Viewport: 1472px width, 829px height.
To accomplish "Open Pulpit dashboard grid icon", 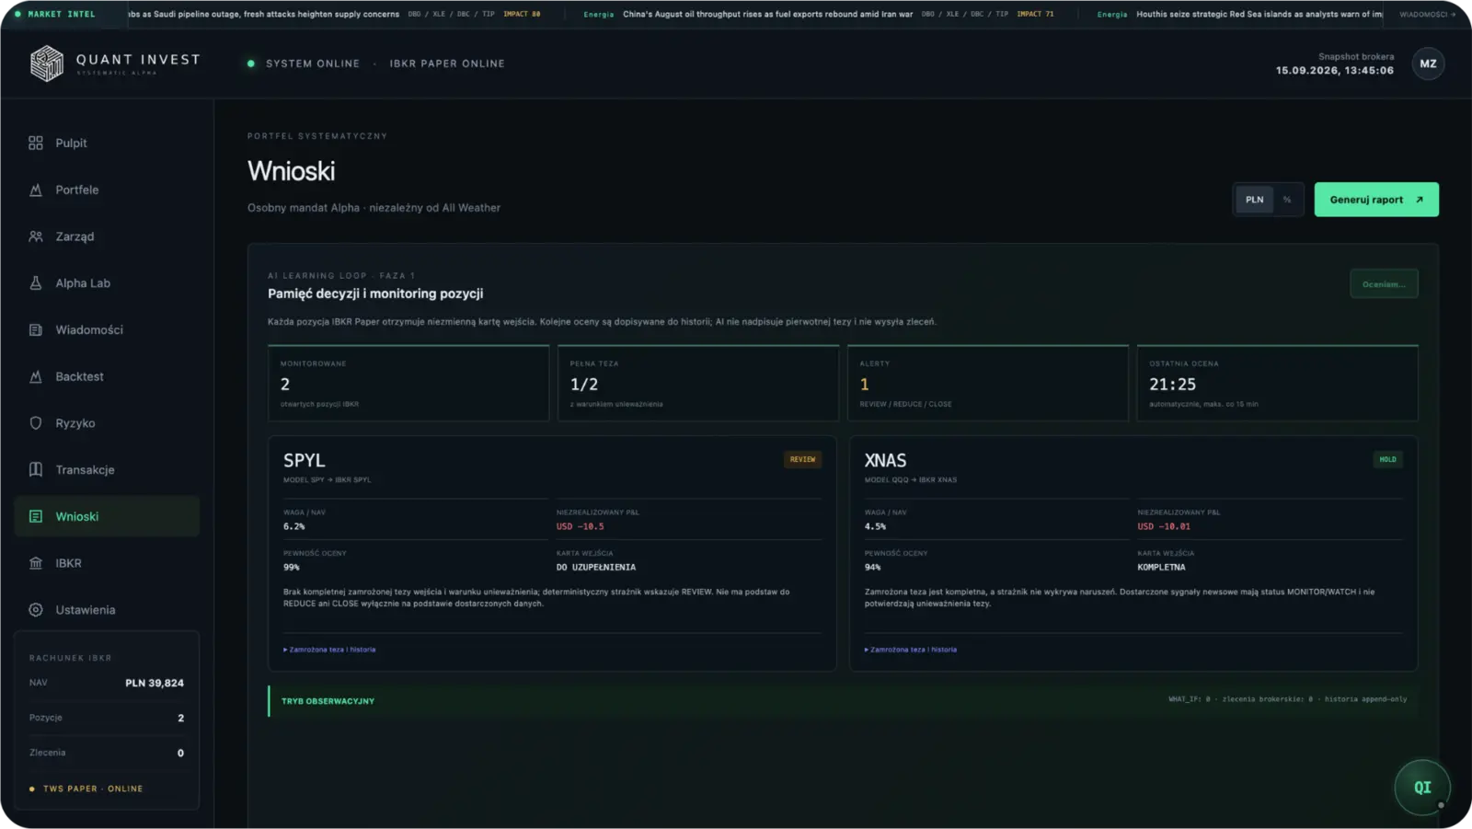I will (36, 143).
